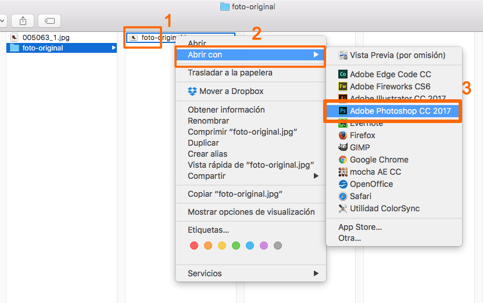Click the Firefox icon in submenu
Screen dimensions: 483x303
click(343, 135)
